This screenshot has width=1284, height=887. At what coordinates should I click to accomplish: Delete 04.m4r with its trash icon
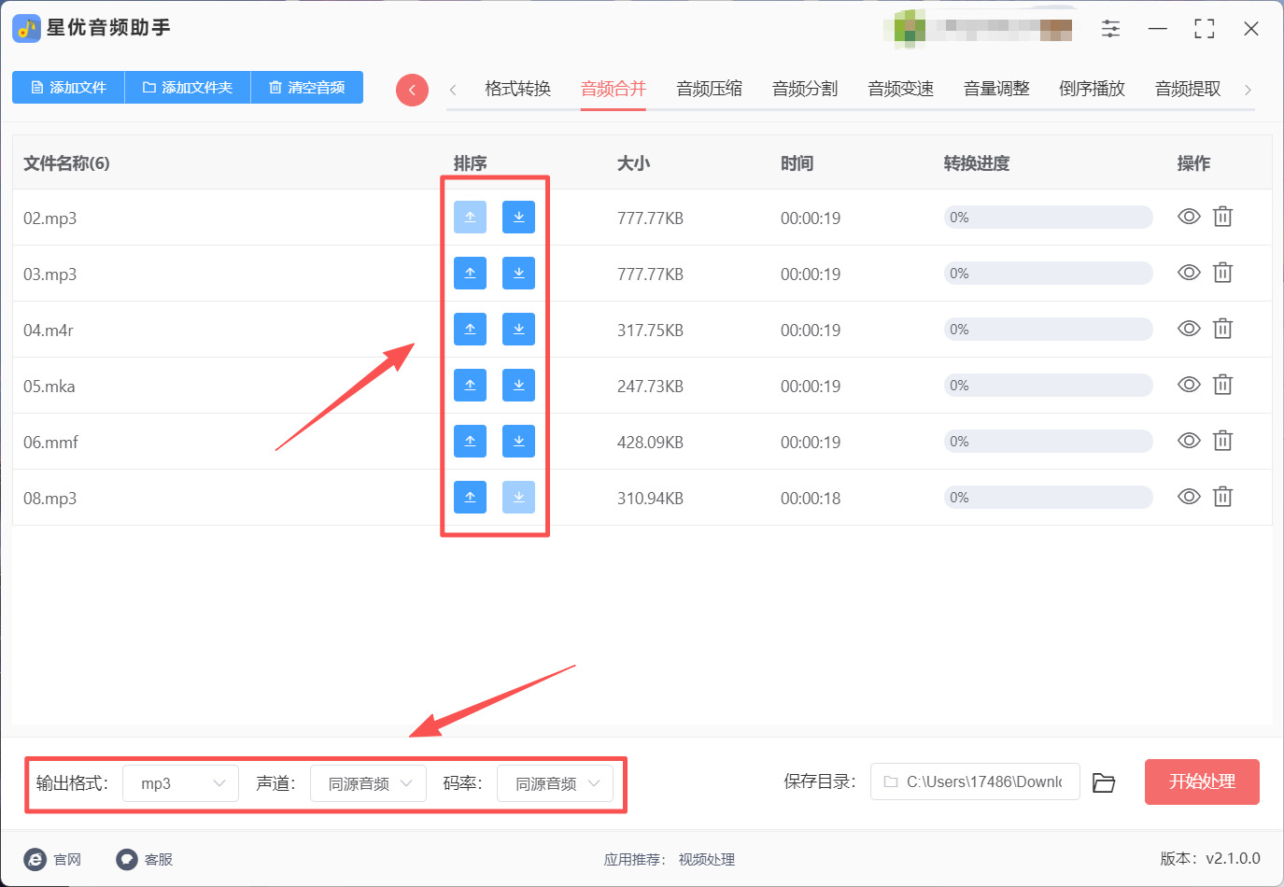(1222, 329)
